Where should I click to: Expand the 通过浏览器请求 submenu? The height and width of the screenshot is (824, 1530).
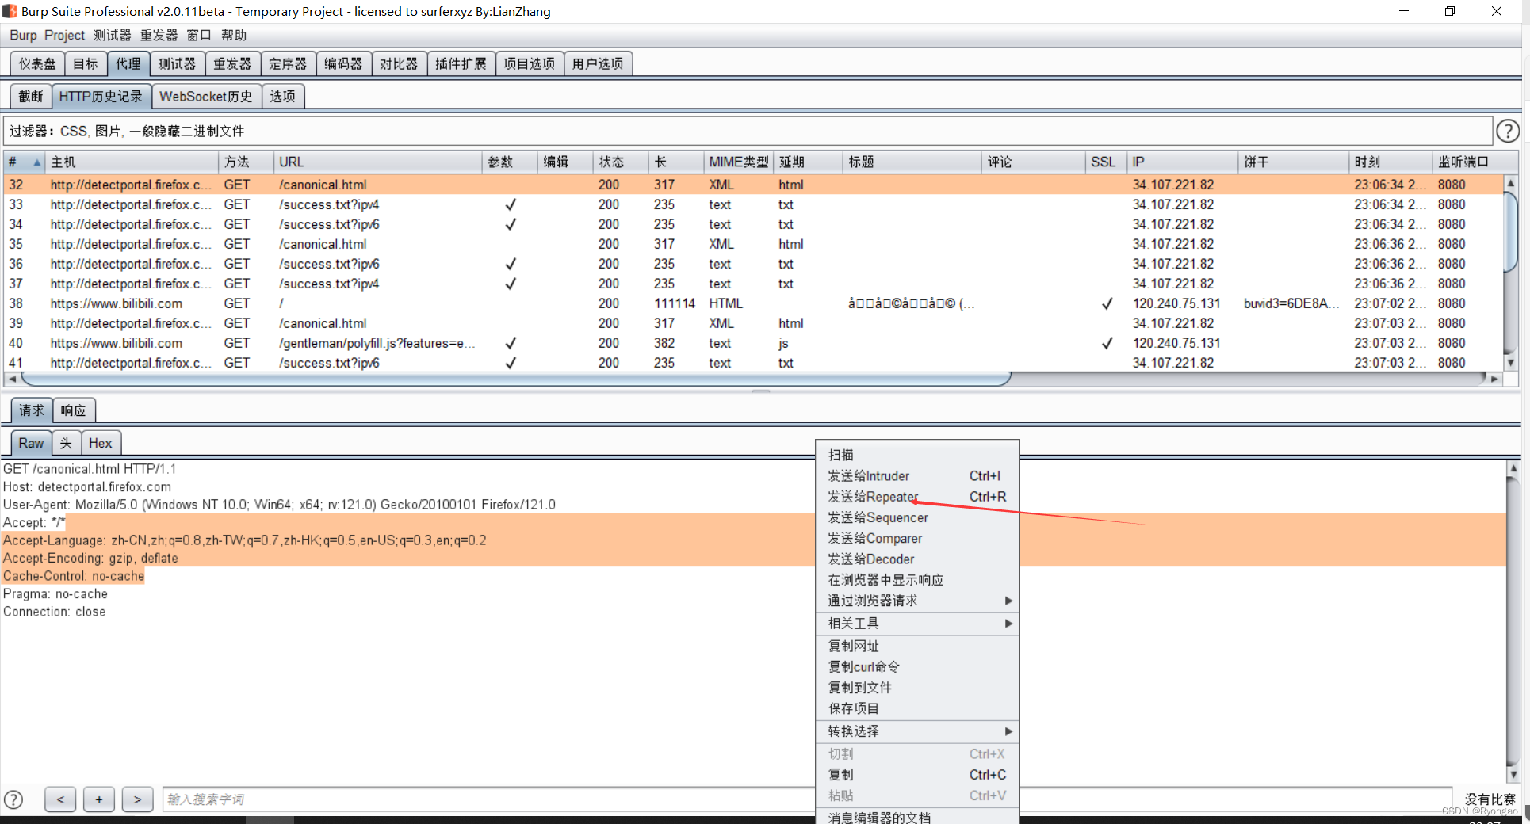coord(1008,601)
